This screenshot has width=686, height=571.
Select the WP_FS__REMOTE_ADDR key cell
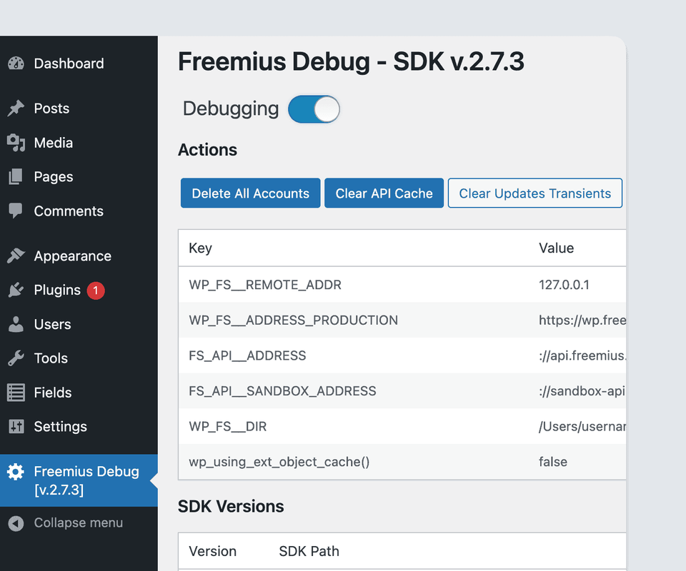tap(265, 285)
